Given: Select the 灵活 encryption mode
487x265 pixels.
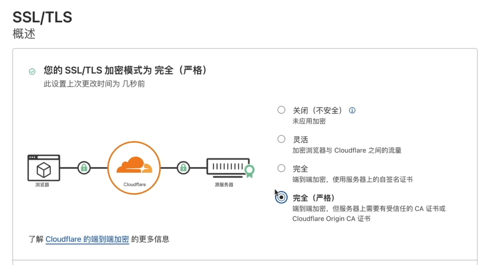Looking at the screenshot, I should [x=281, y=139].
